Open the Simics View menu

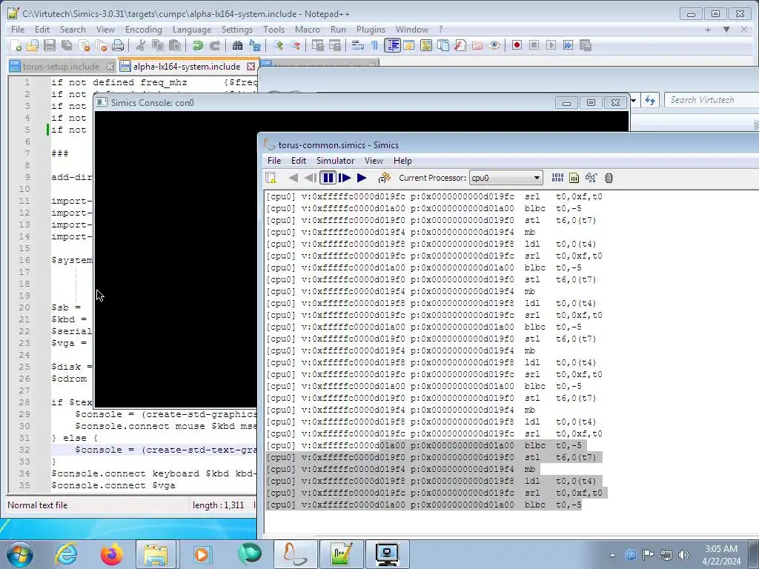click(374, 161)
